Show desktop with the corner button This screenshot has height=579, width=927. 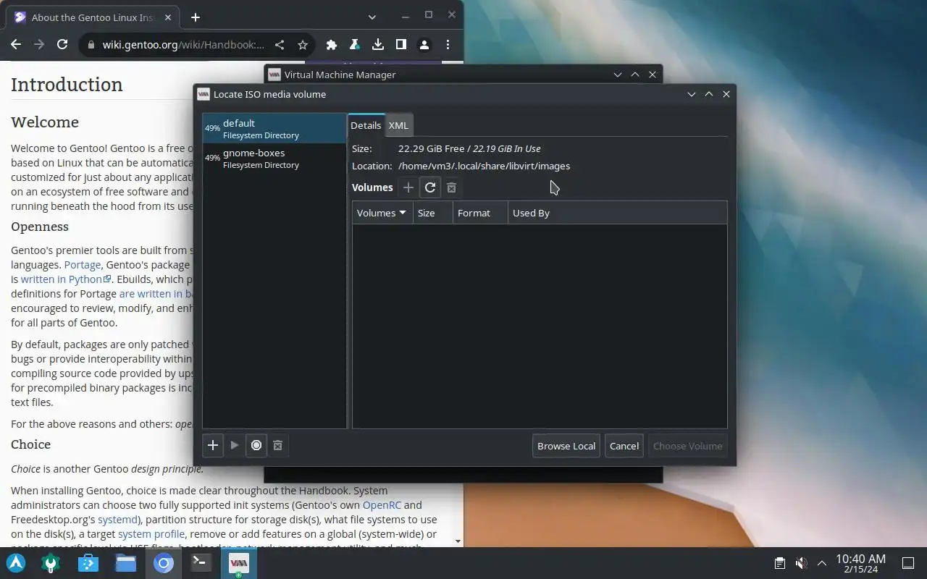(907, 563)
